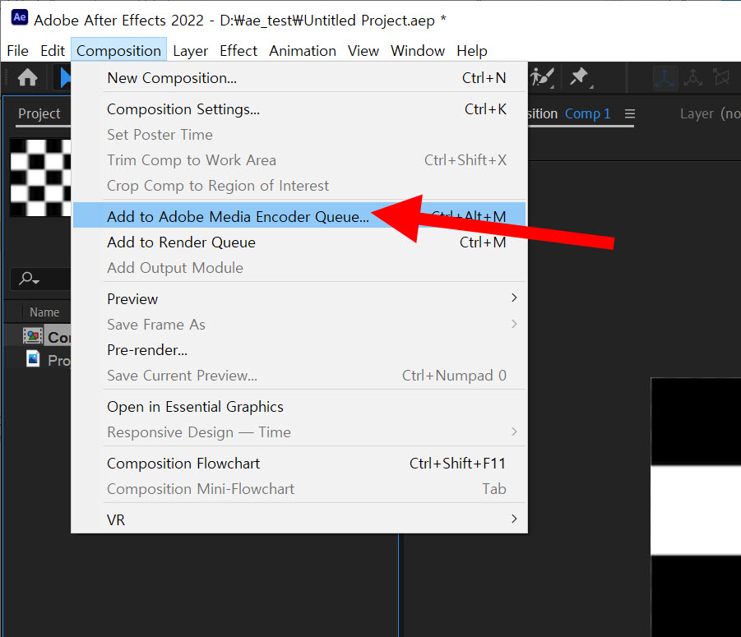Click the Comp 1 composition tab

click(587, 113)
